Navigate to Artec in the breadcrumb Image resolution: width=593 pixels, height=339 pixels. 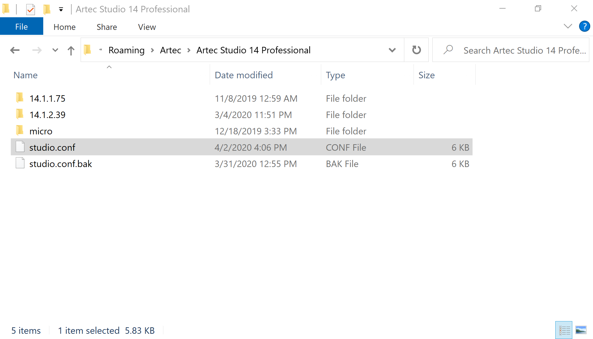coord(170,50)
